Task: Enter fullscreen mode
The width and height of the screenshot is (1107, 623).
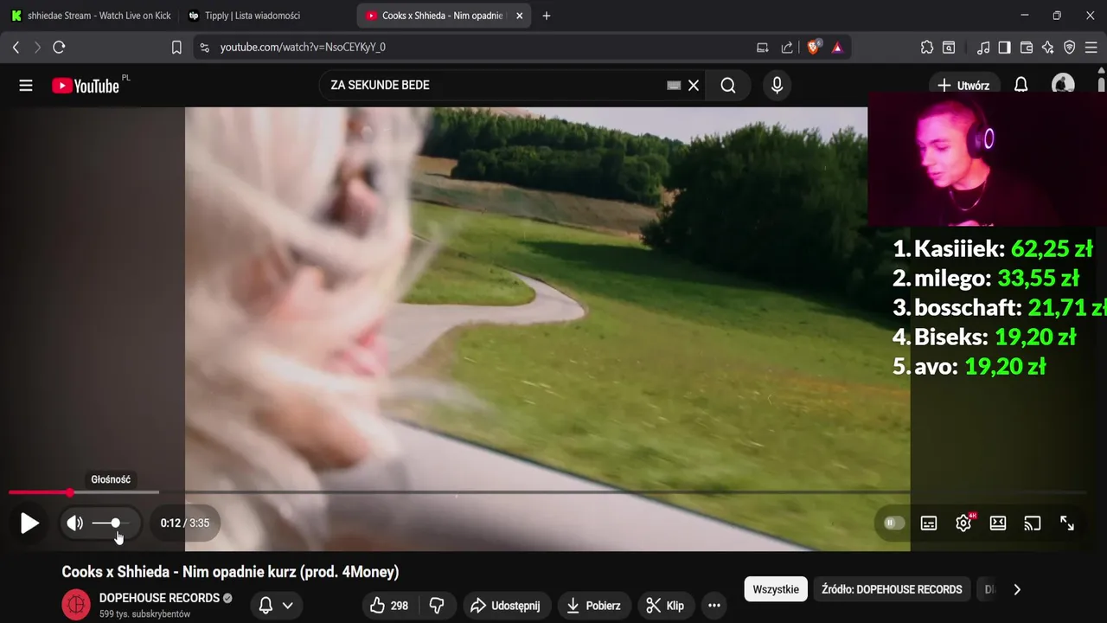Action: click(x=1067, y=523)
